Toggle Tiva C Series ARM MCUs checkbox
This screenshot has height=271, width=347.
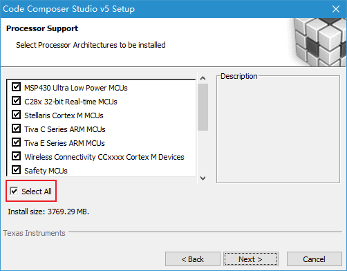click(x=16, y=129)
